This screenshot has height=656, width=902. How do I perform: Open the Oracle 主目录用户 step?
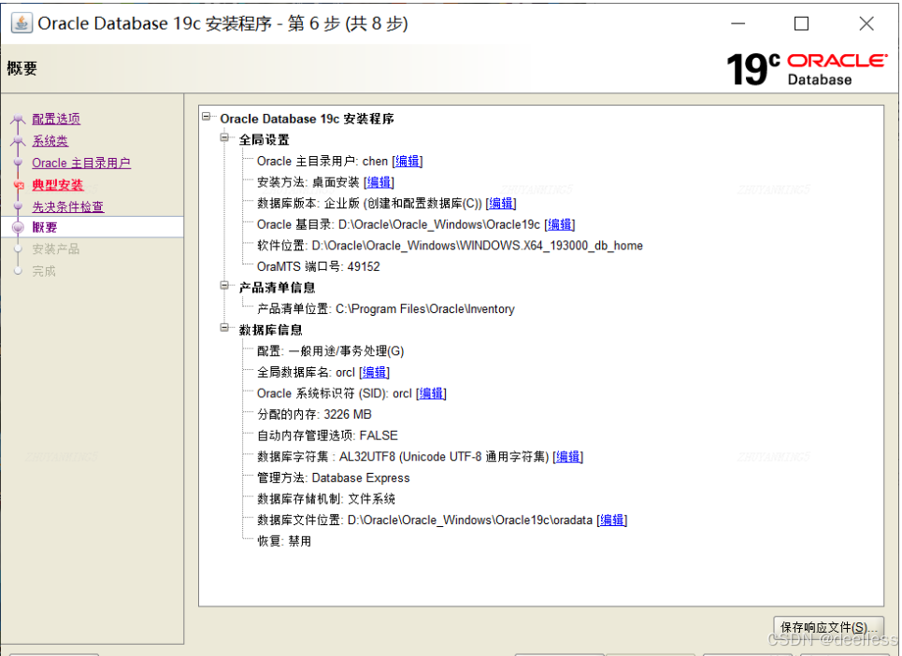coord(81,163)
